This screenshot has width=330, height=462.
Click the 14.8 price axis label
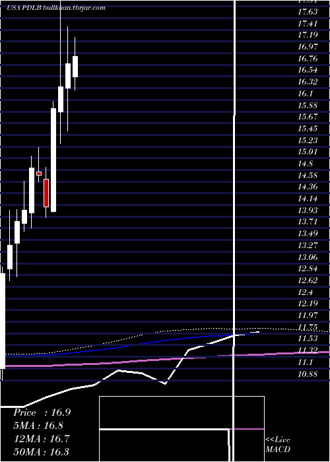tap(305, 164)
